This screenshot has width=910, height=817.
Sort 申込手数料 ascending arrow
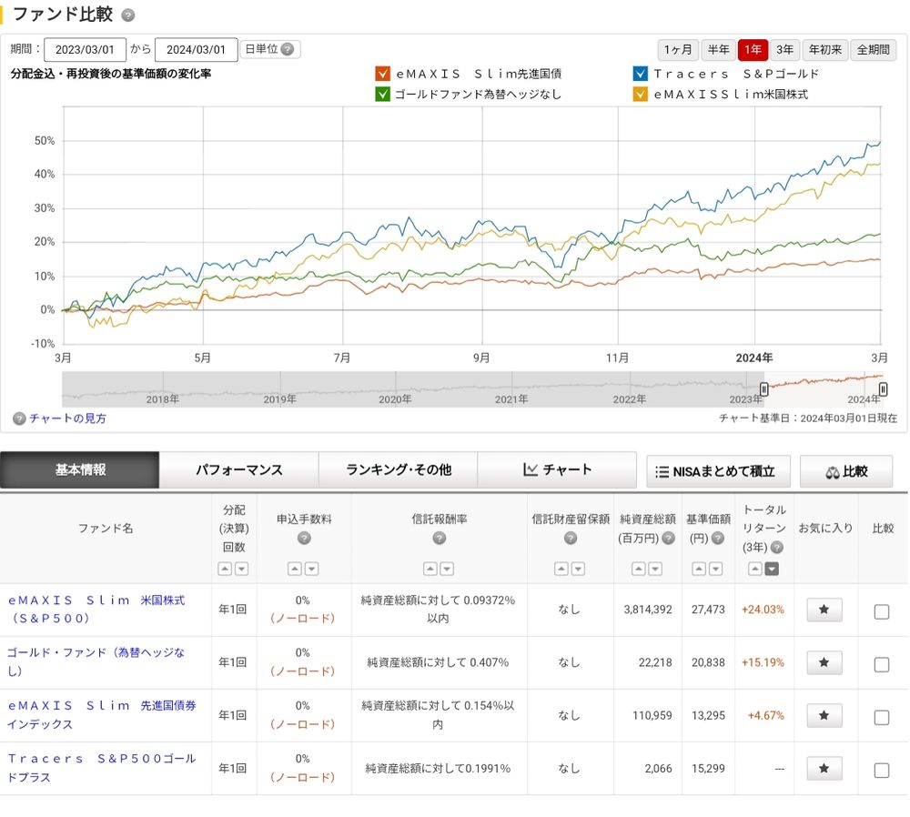(295, 569)
